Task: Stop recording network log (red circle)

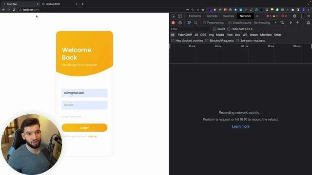Action: (174, 23)
